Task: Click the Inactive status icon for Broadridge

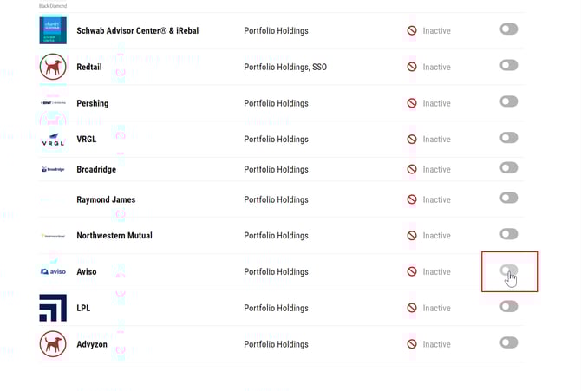Action: click(412, 169)
